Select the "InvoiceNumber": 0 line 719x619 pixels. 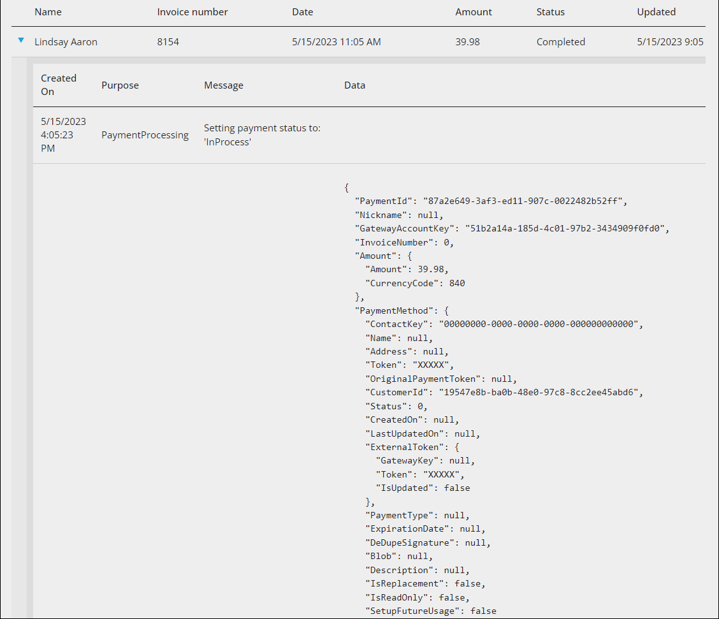pyautogui.click(x=404, y=242)
